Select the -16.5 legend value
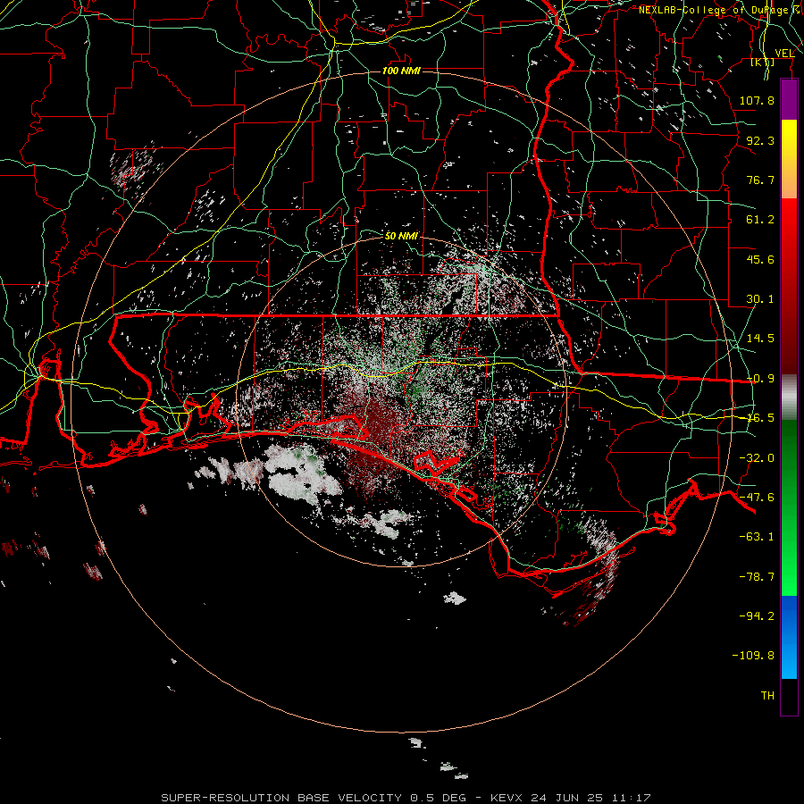Viewport: 804px width, 804px height. (x=760, y=418)
